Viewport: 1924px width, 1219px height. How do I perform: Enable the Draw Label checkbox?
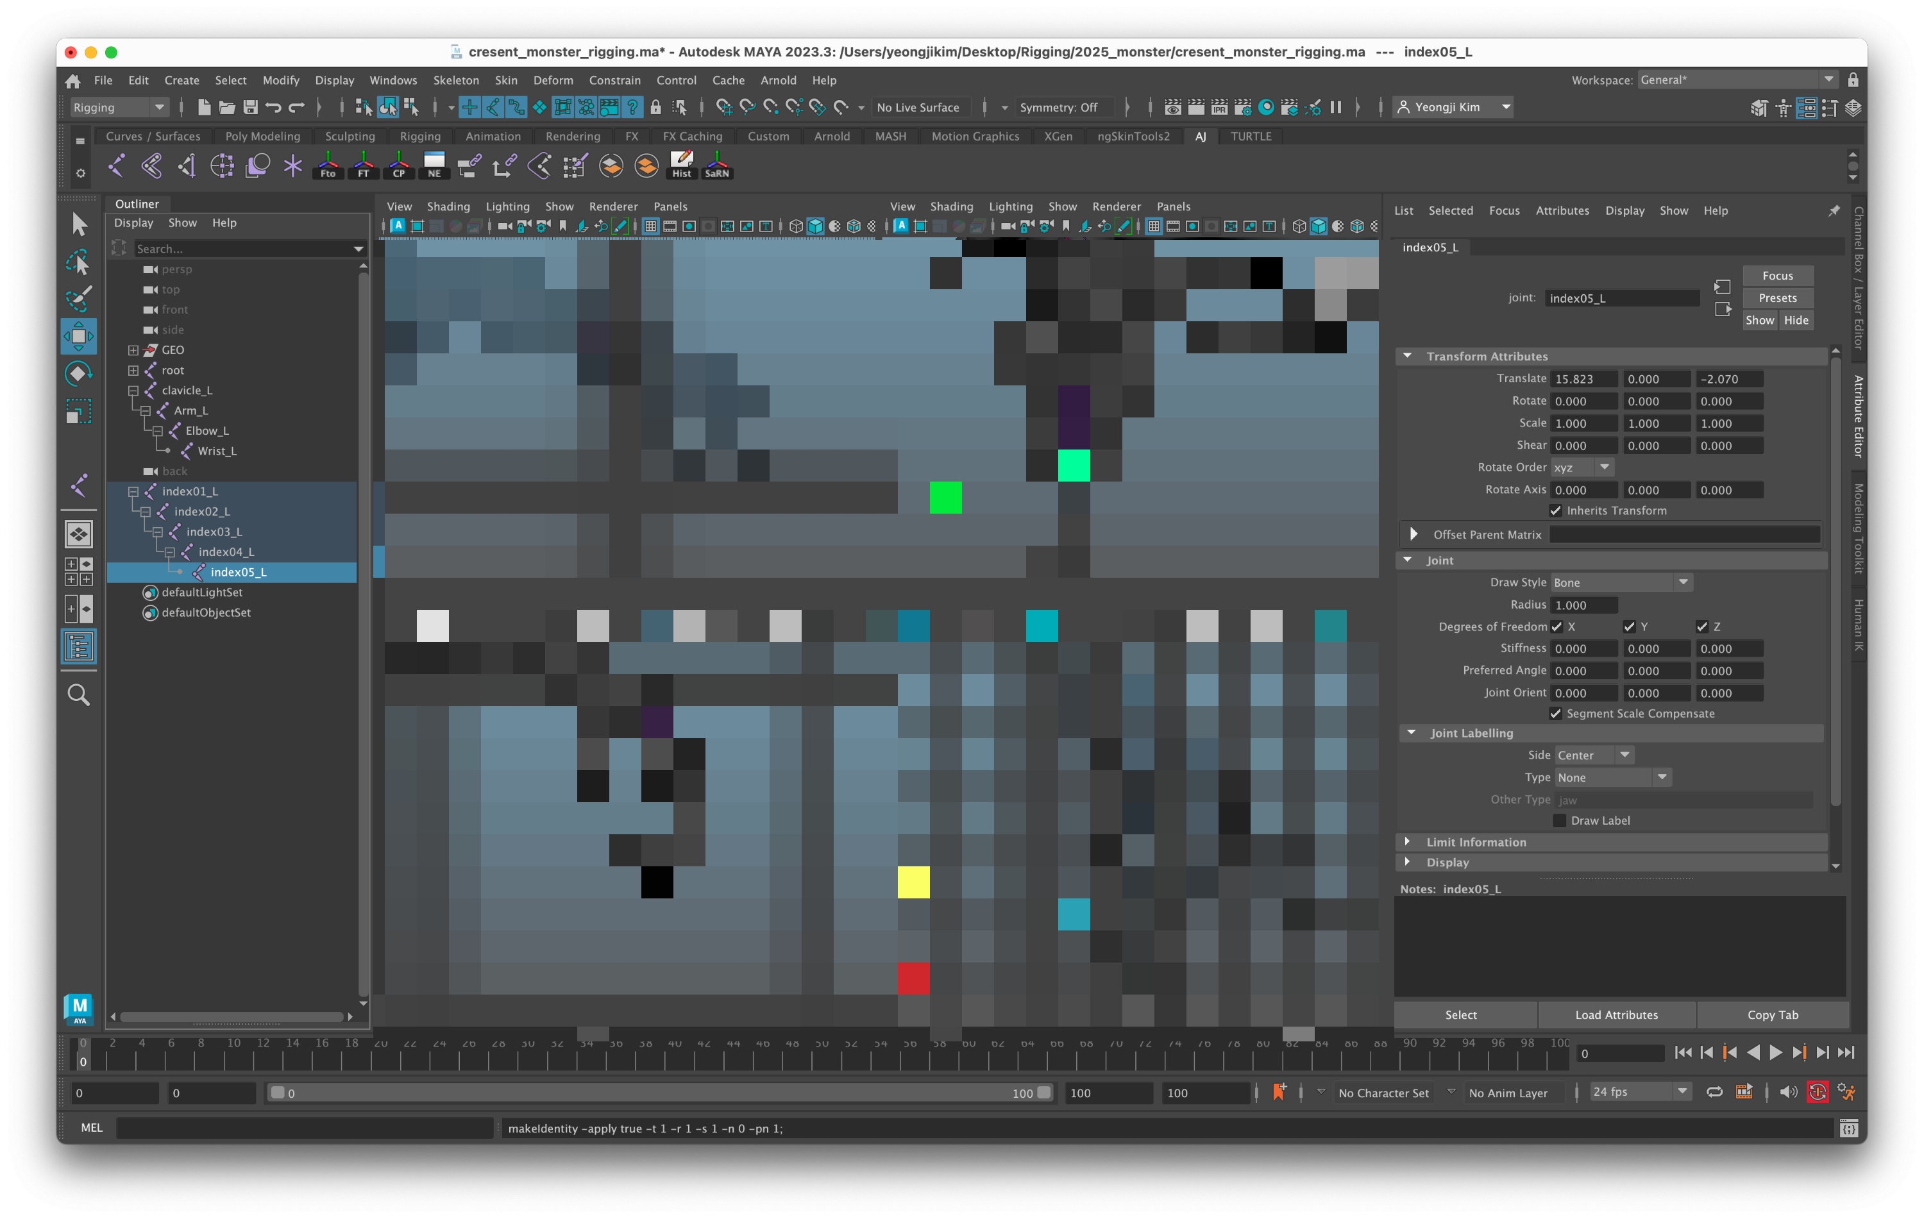pos(1559,820)
